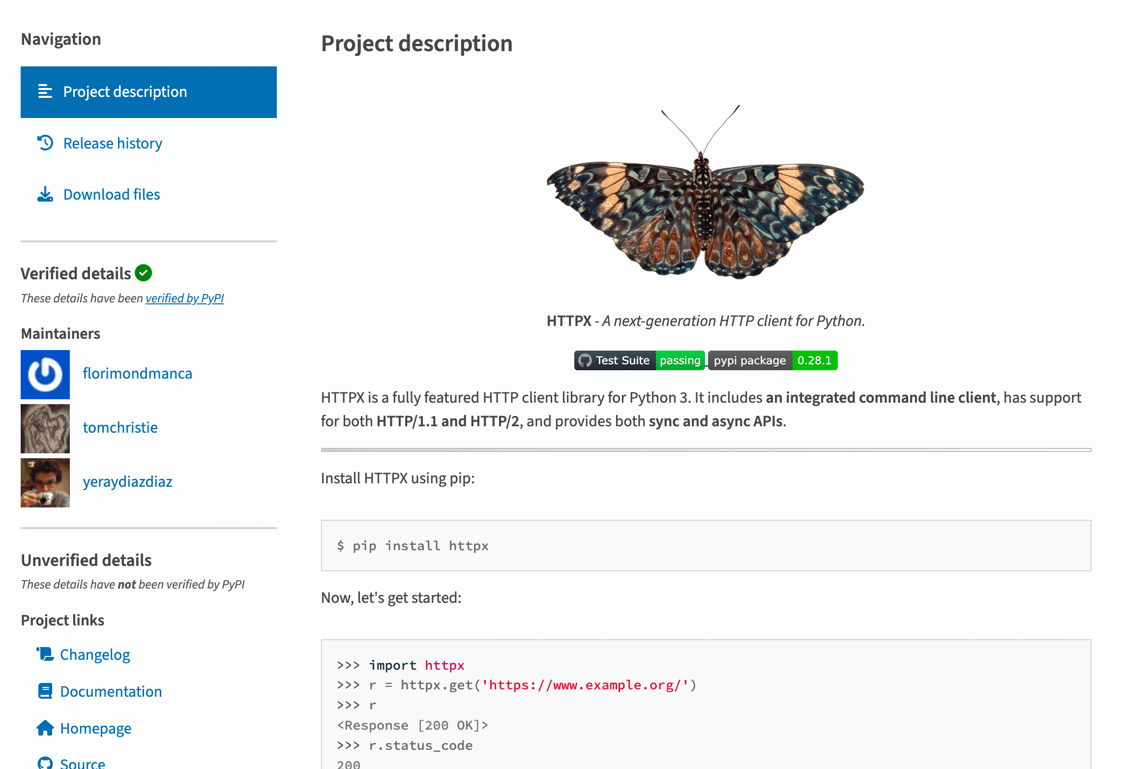The height and width of the screenshot is (769, 1122).
Task: Open the Changelog project link
Action: [x=95, y=654]
